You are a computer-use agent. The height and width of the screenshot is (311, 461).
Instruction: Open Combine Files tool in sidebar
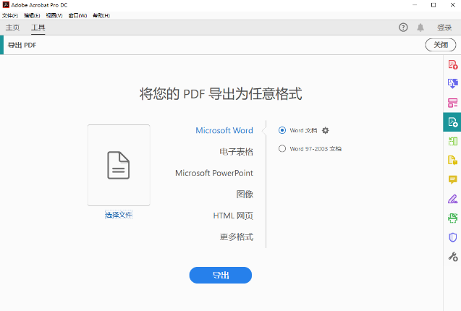point(453,84)
